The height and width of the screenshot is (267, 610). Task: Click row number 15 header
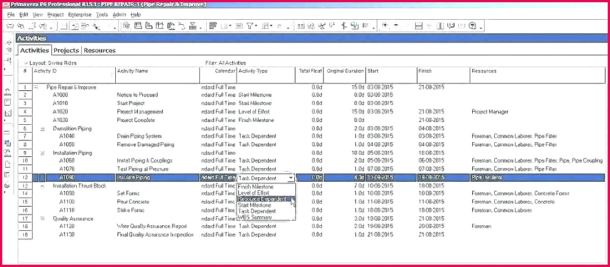tap(25, 202)
